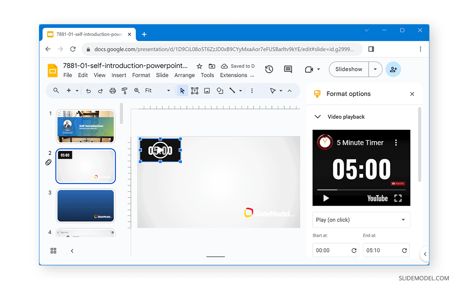
Task: Open pointer mode dropdown arrow
Action: tap(281, 91)
